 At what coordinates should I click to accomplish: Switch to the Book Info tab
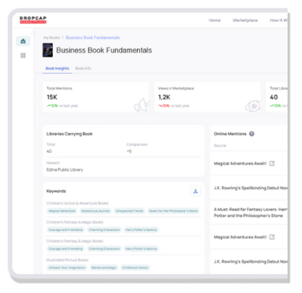click(x=83, y=69)
